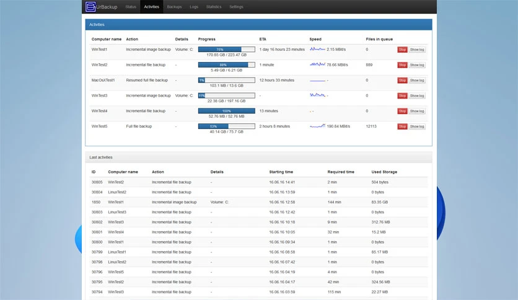Click '12113' files in queue value
518x300 pixels.
(371, 126)
